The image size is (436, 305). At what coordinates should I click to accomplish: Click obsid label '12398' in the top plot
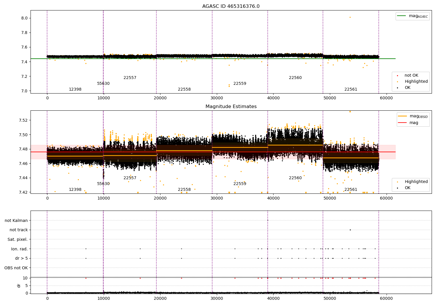coord(75,89)
